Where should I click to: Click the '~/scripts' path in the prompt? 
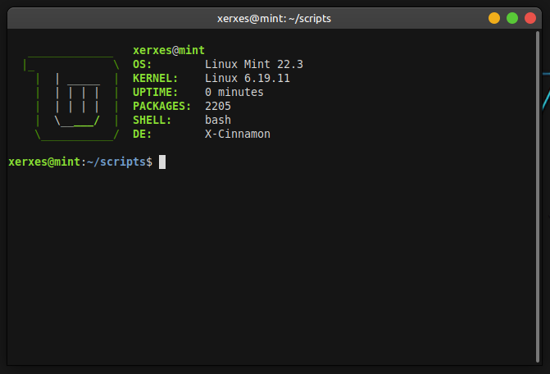[116, 162]
